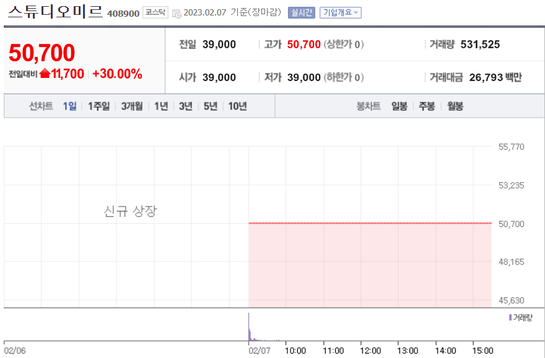This screenshot has width=545, height=358.
Task: Click the +30.00% change value
Action: click(117, 74)
